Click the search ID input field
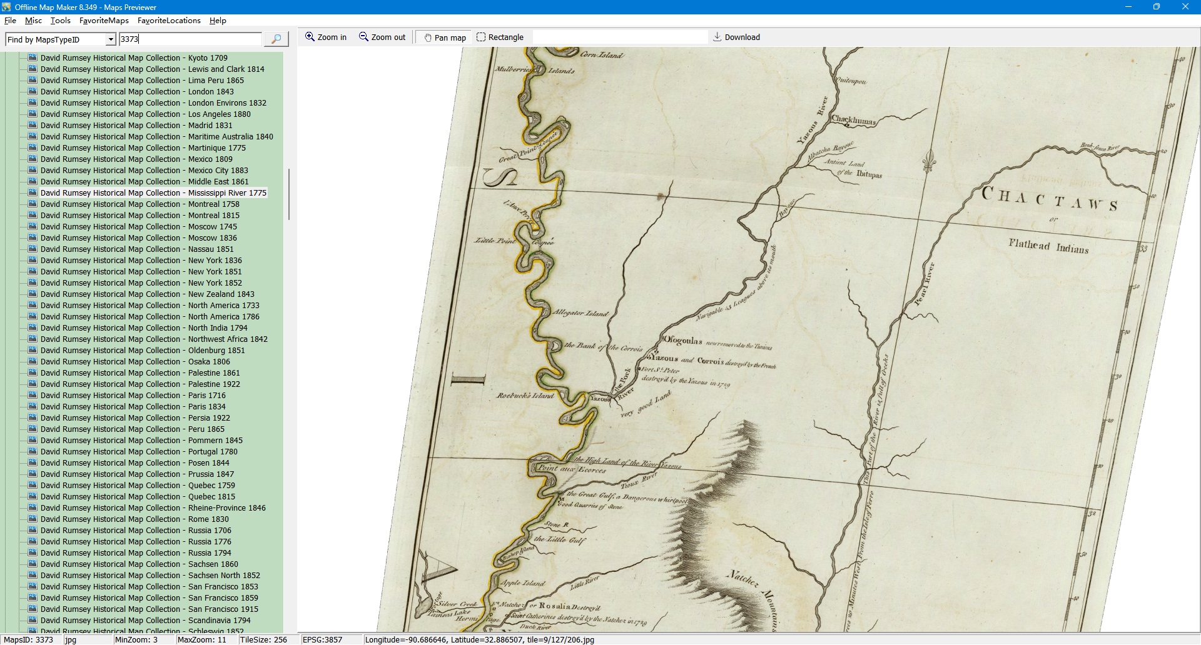 click(x=190, y=39)
